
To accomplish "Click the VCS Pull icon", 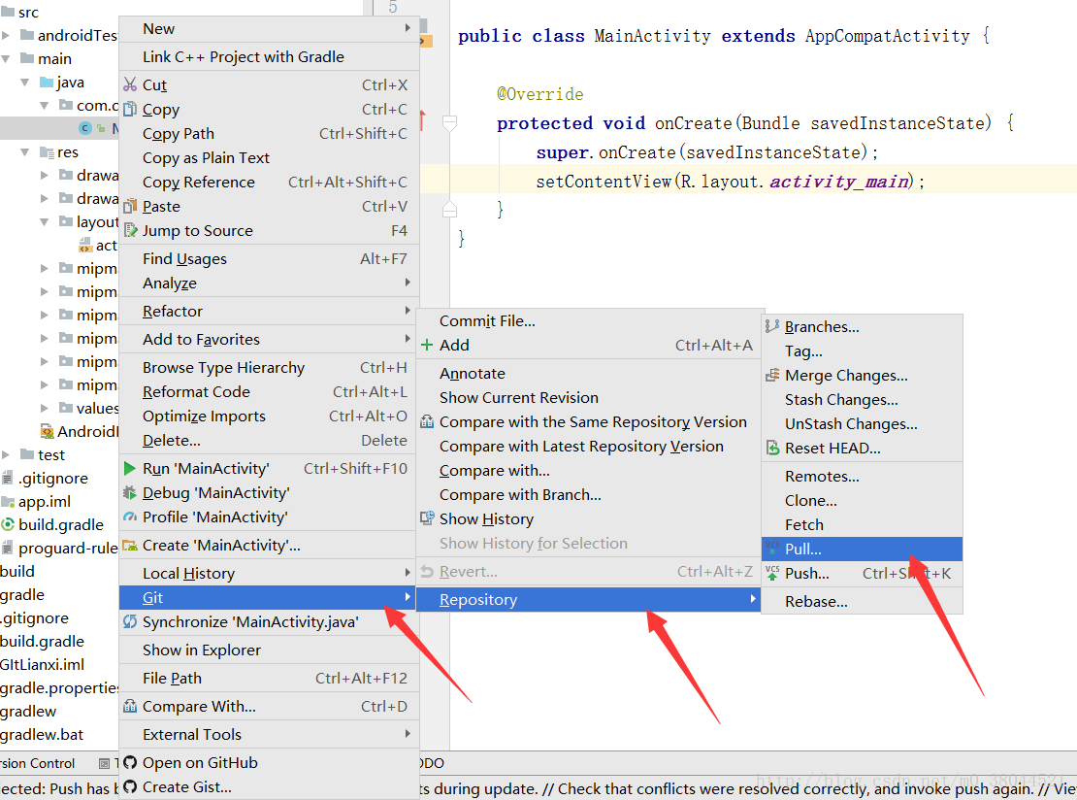I will click(772, 549).
